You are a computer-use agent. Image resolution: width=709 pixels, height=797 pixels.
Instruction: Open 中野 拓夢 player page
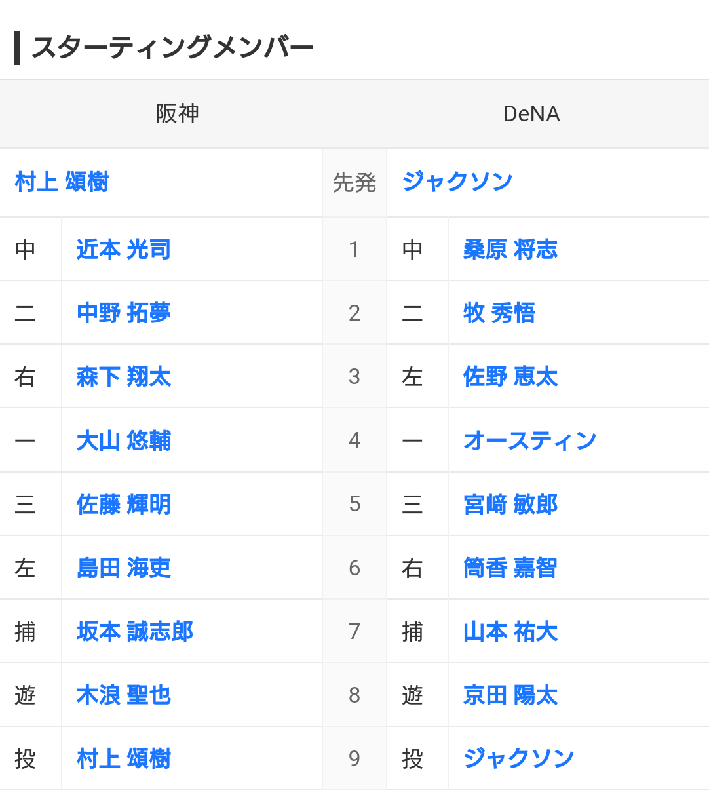coord(123,313)
